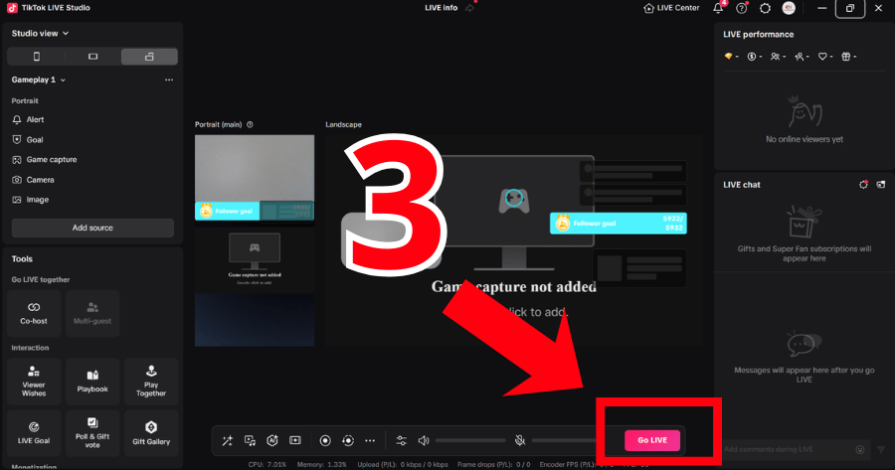Expand the Studio view dropdown
The height and width of the screenshot is (470, 895).
40,33
